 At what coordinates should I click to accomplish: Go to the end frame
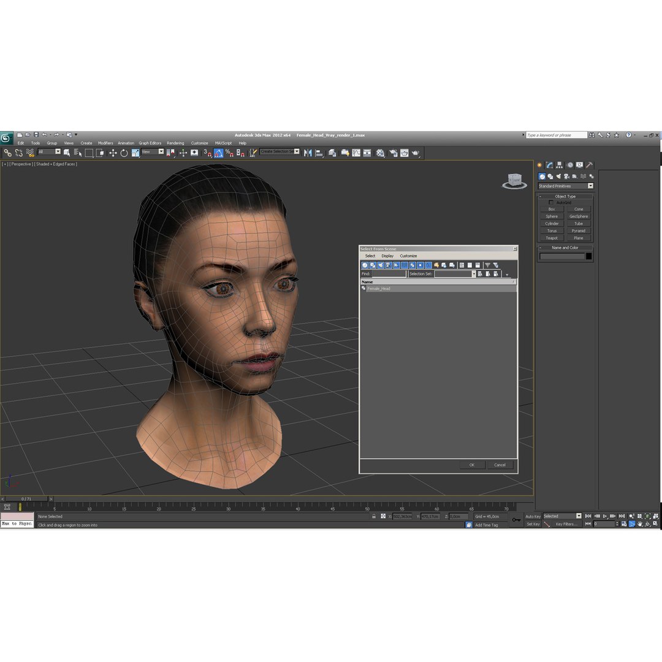tap(622, 516)
